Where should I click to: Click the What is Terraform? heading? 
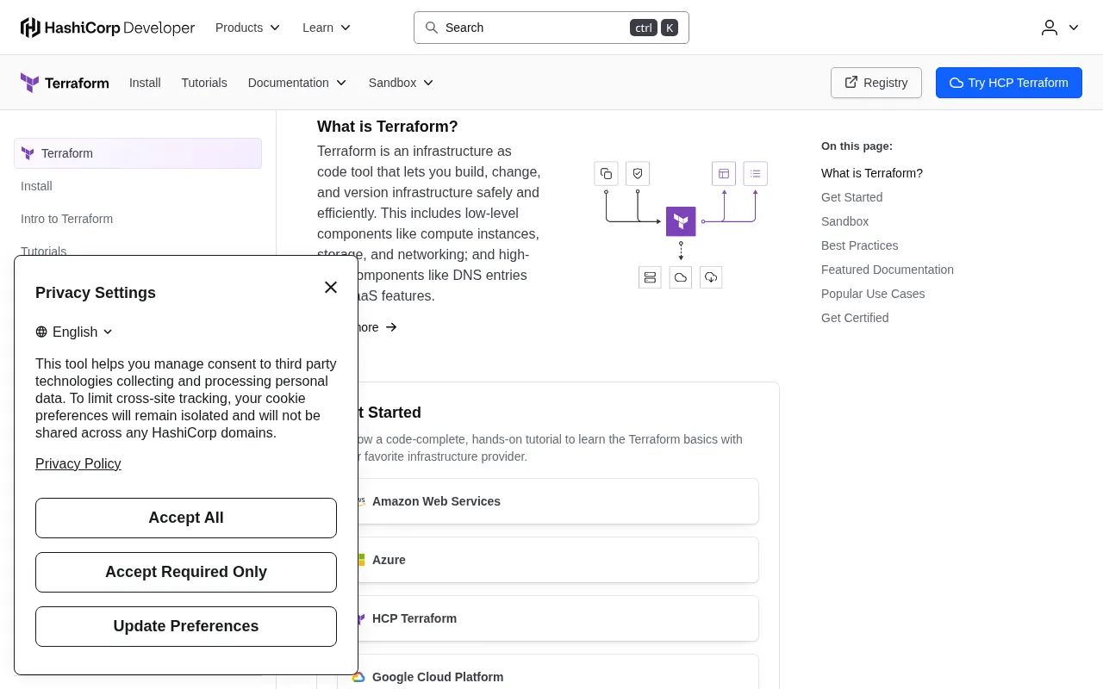[x=388, y=127]
